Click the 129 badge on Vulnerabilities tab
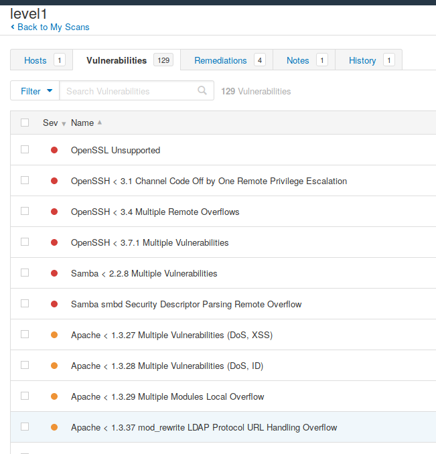Image resolution: width=436 pixels, height=454 pixels. [x=163, y=60]
